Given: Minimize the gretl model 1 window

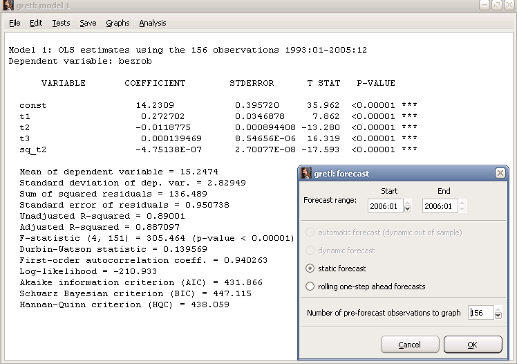Looking at the screenshot, I should coord(484,5).
